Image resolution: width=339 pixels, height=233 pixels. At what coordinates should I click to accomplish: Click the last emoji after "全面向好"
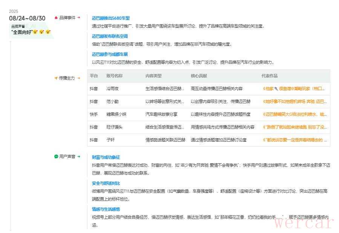pyautogui.click(x=48, y=32)
